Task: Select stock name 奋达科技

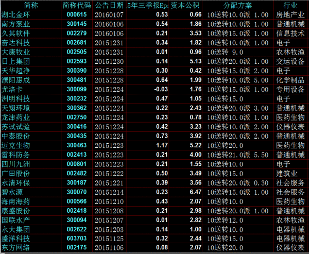Action: click(15, 43)
